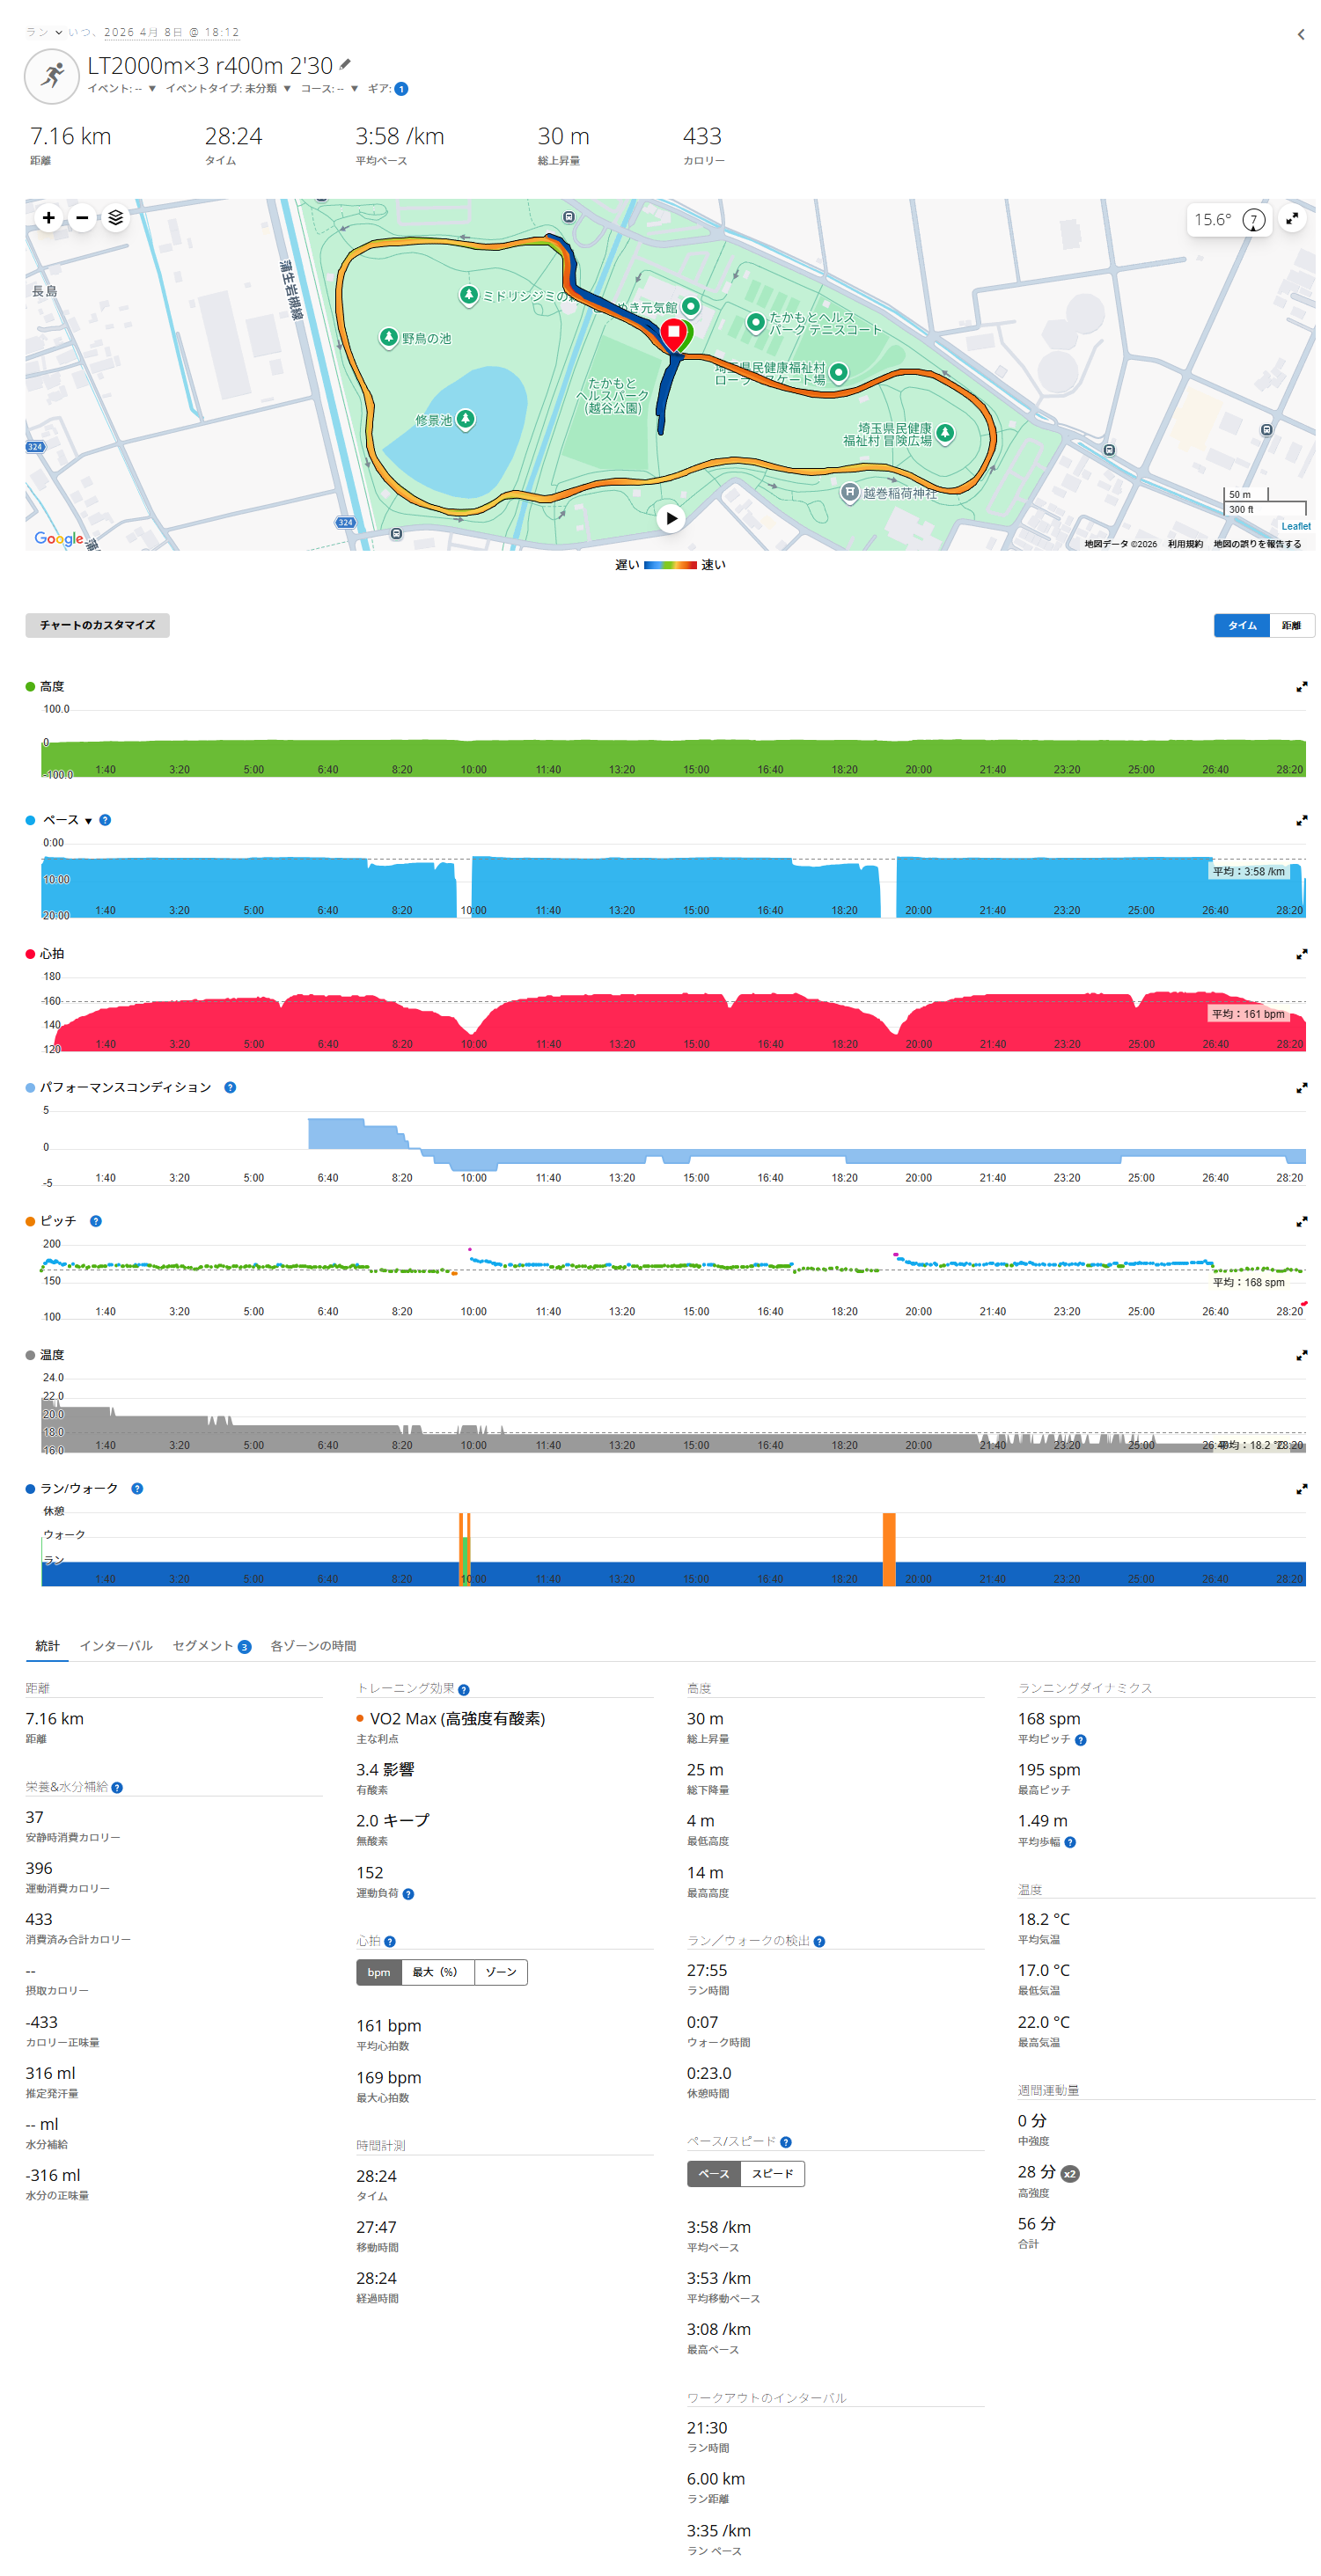Viewport: 1321px width, 2576px height.
Task: Zoom out on the map
Action: tap(82, 218)
